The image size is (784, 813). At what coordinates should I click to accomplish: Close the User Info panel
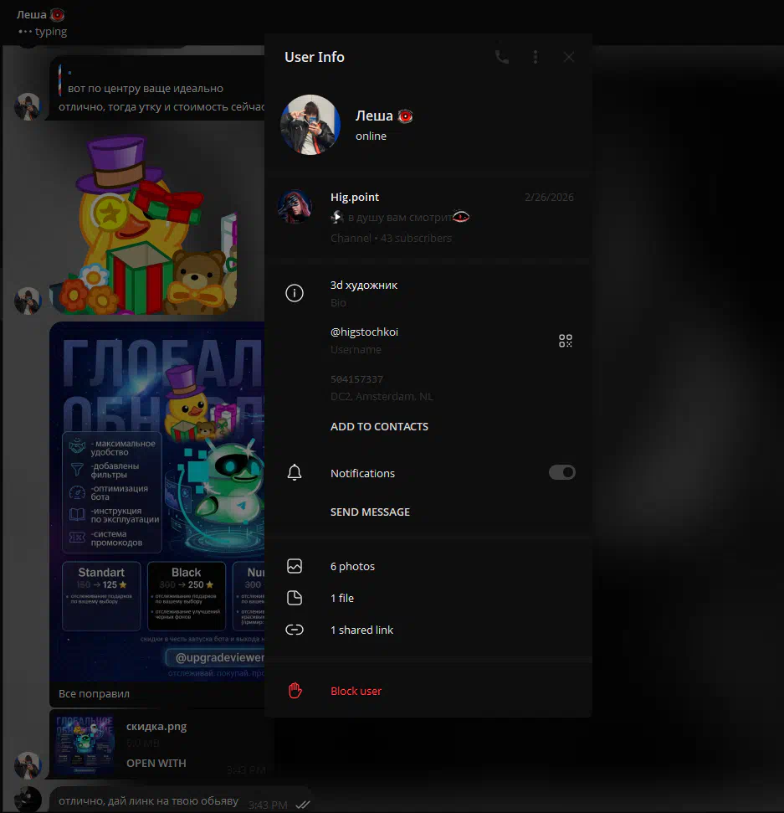tap(569, 57)
